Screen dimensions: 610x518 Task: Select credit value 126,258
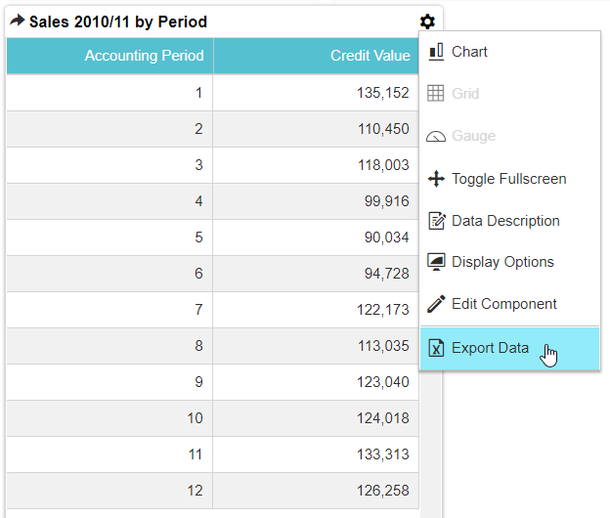[383, 491]
